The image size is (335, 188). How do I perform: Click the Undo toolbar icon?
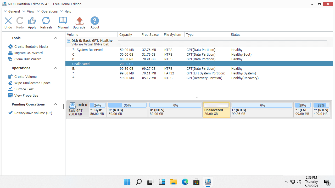[8, 21]
